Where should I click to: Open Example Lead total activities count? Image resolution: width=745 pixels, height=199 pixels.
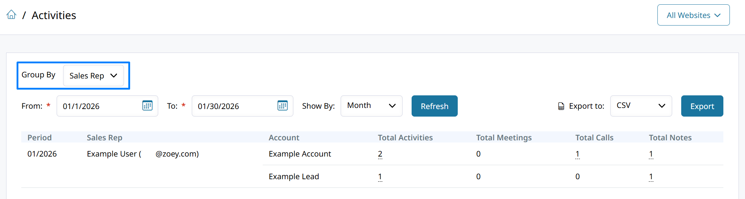click(380, 177)
